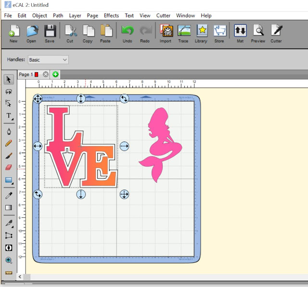Click the red Page 1 color swatch
The image size is (308, 287).
pyautogui.click(x=37, y=75)
